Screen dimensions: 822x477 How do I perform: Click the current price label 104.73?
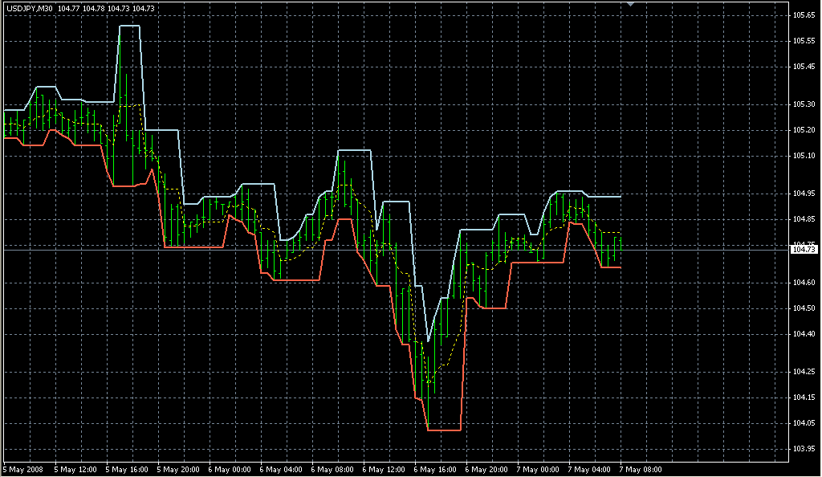pyautogui.click(x=804, y=250)
